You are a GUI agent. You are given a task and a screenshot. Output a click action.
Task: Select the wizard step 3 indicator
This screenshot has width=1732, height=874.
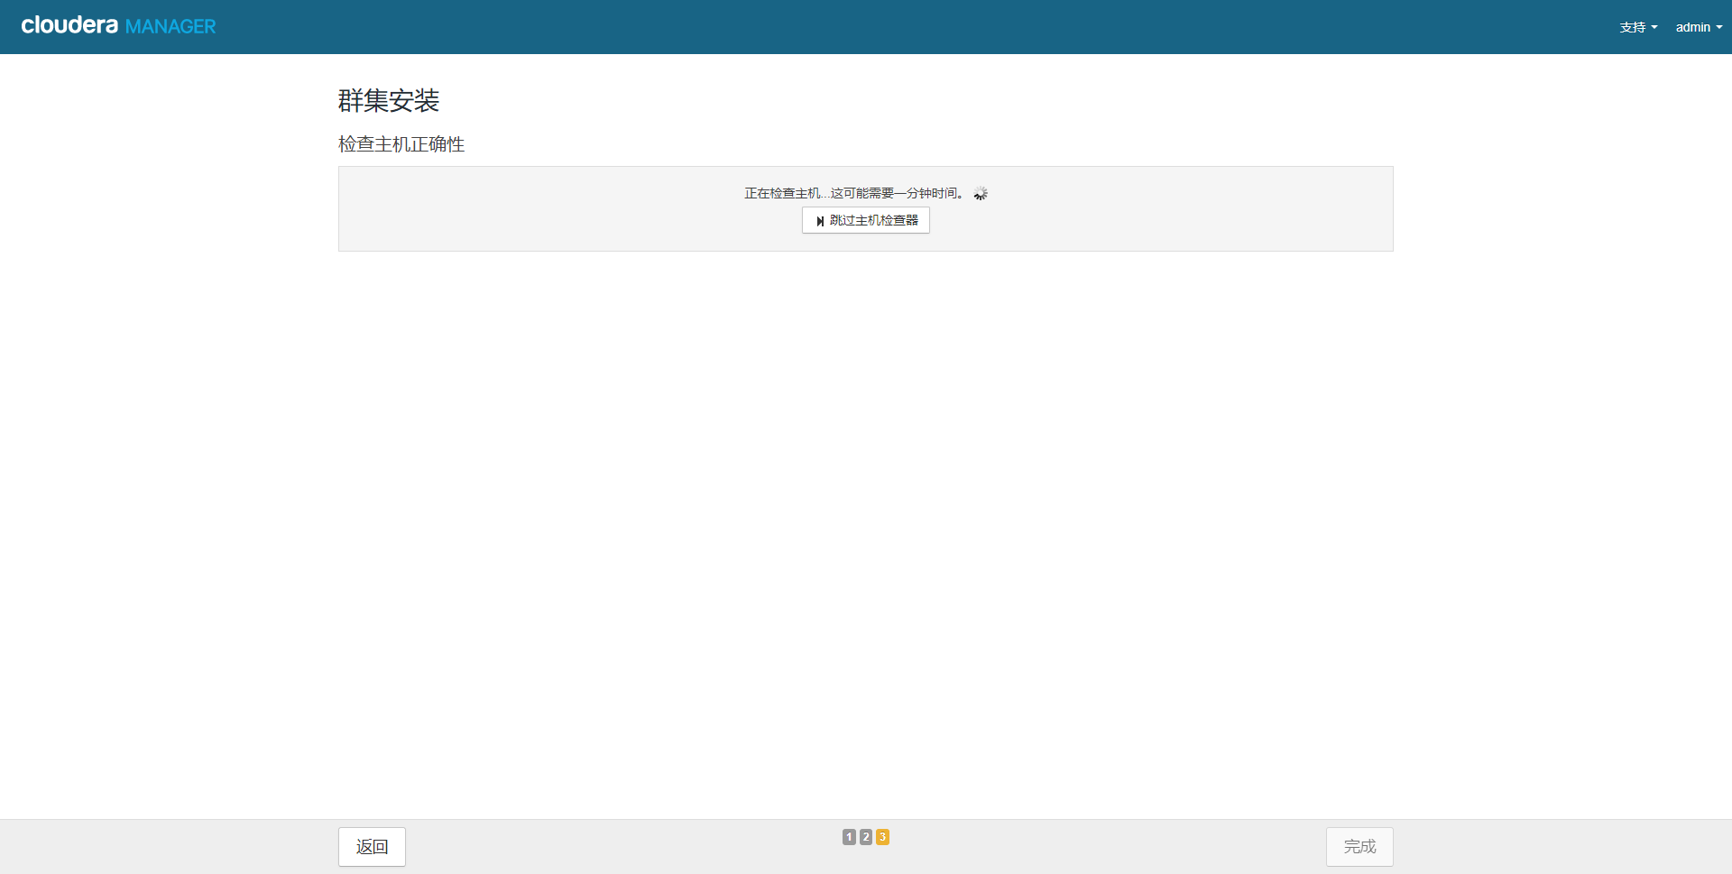[x=883, y=837]
